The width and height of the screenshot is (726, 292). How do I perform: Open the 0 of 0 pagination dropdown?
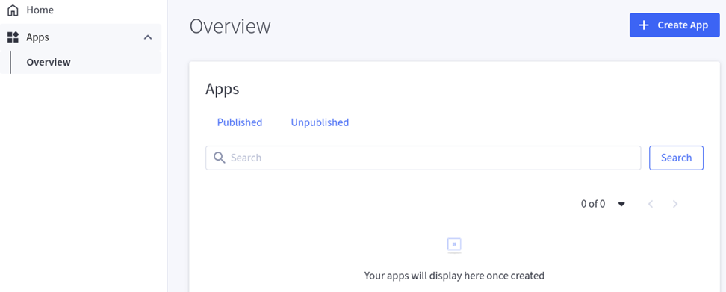coord(622,204)
